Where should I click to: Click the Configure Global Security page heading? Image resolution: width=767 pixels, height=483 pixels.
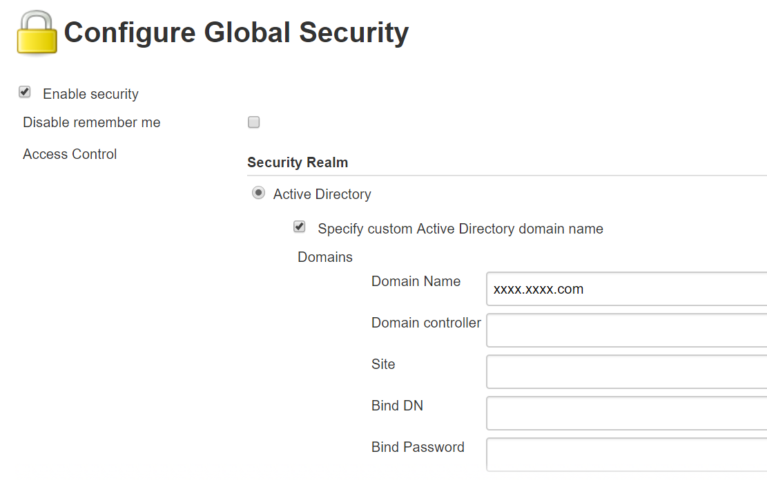(x=236, y=32)
